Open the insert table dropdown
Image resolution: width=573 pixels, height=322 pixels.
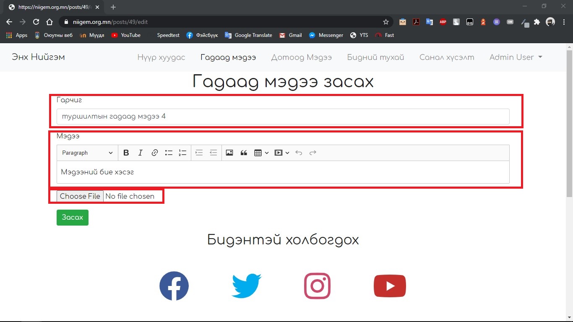261,153
